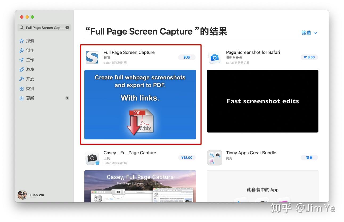Click 查看 button for Tinny Apps Great Bundle
This screenshot has height=222, width=344.
[309, 158]
